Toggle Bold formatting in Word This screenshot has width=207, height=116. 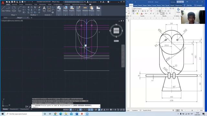point(133,11)
